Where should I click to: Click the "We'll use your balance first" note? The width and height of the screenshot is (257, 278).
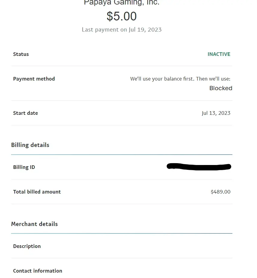[180, 79]
